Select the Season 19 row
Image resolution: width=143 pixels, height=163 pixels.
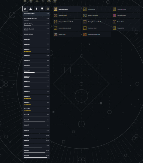point(36,61)
